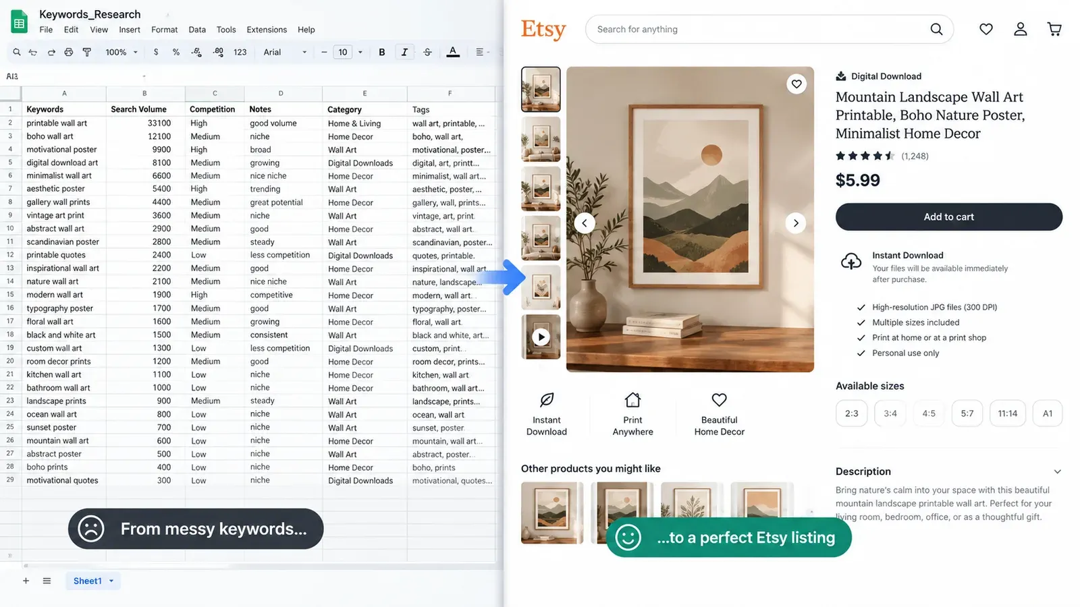Image resolution: width=1080 pixels, height=607 pixels.
Task: Select the paint format tool
Action: 87,52
